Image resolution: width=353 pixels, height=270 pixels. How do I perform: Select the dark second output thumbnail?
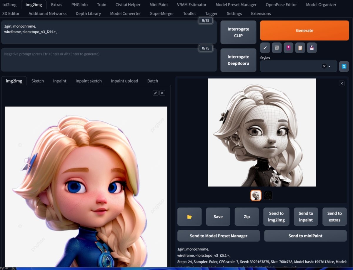pos(268,195)
